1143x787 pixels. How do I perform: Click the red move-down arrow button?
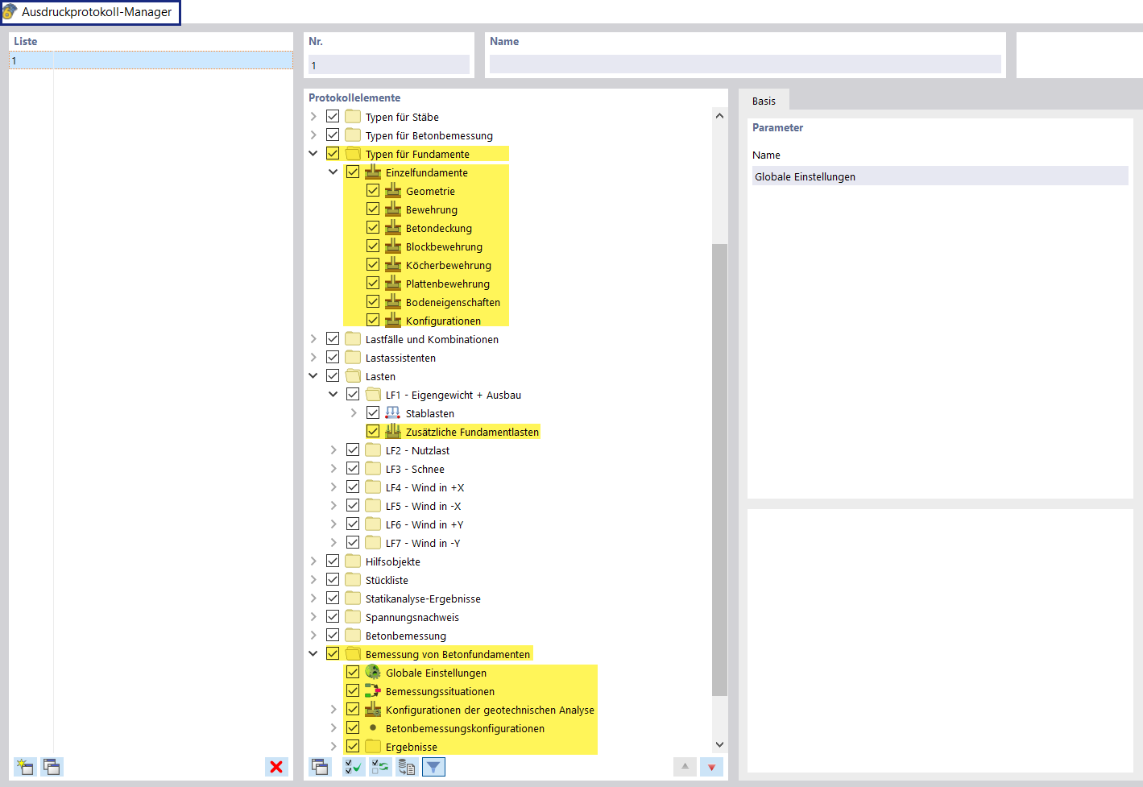click(711, 767)
